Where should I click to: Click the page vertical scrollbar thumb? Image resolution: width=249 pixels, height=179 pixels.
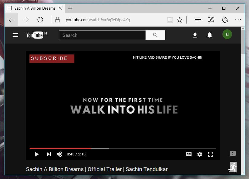click(243, 42)
